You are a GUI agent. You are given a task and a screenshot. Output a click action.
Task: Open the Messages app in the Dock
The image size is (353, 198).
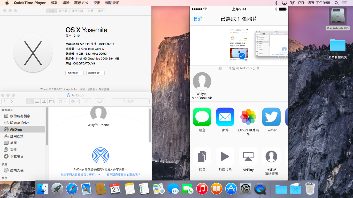click(173, 189)
